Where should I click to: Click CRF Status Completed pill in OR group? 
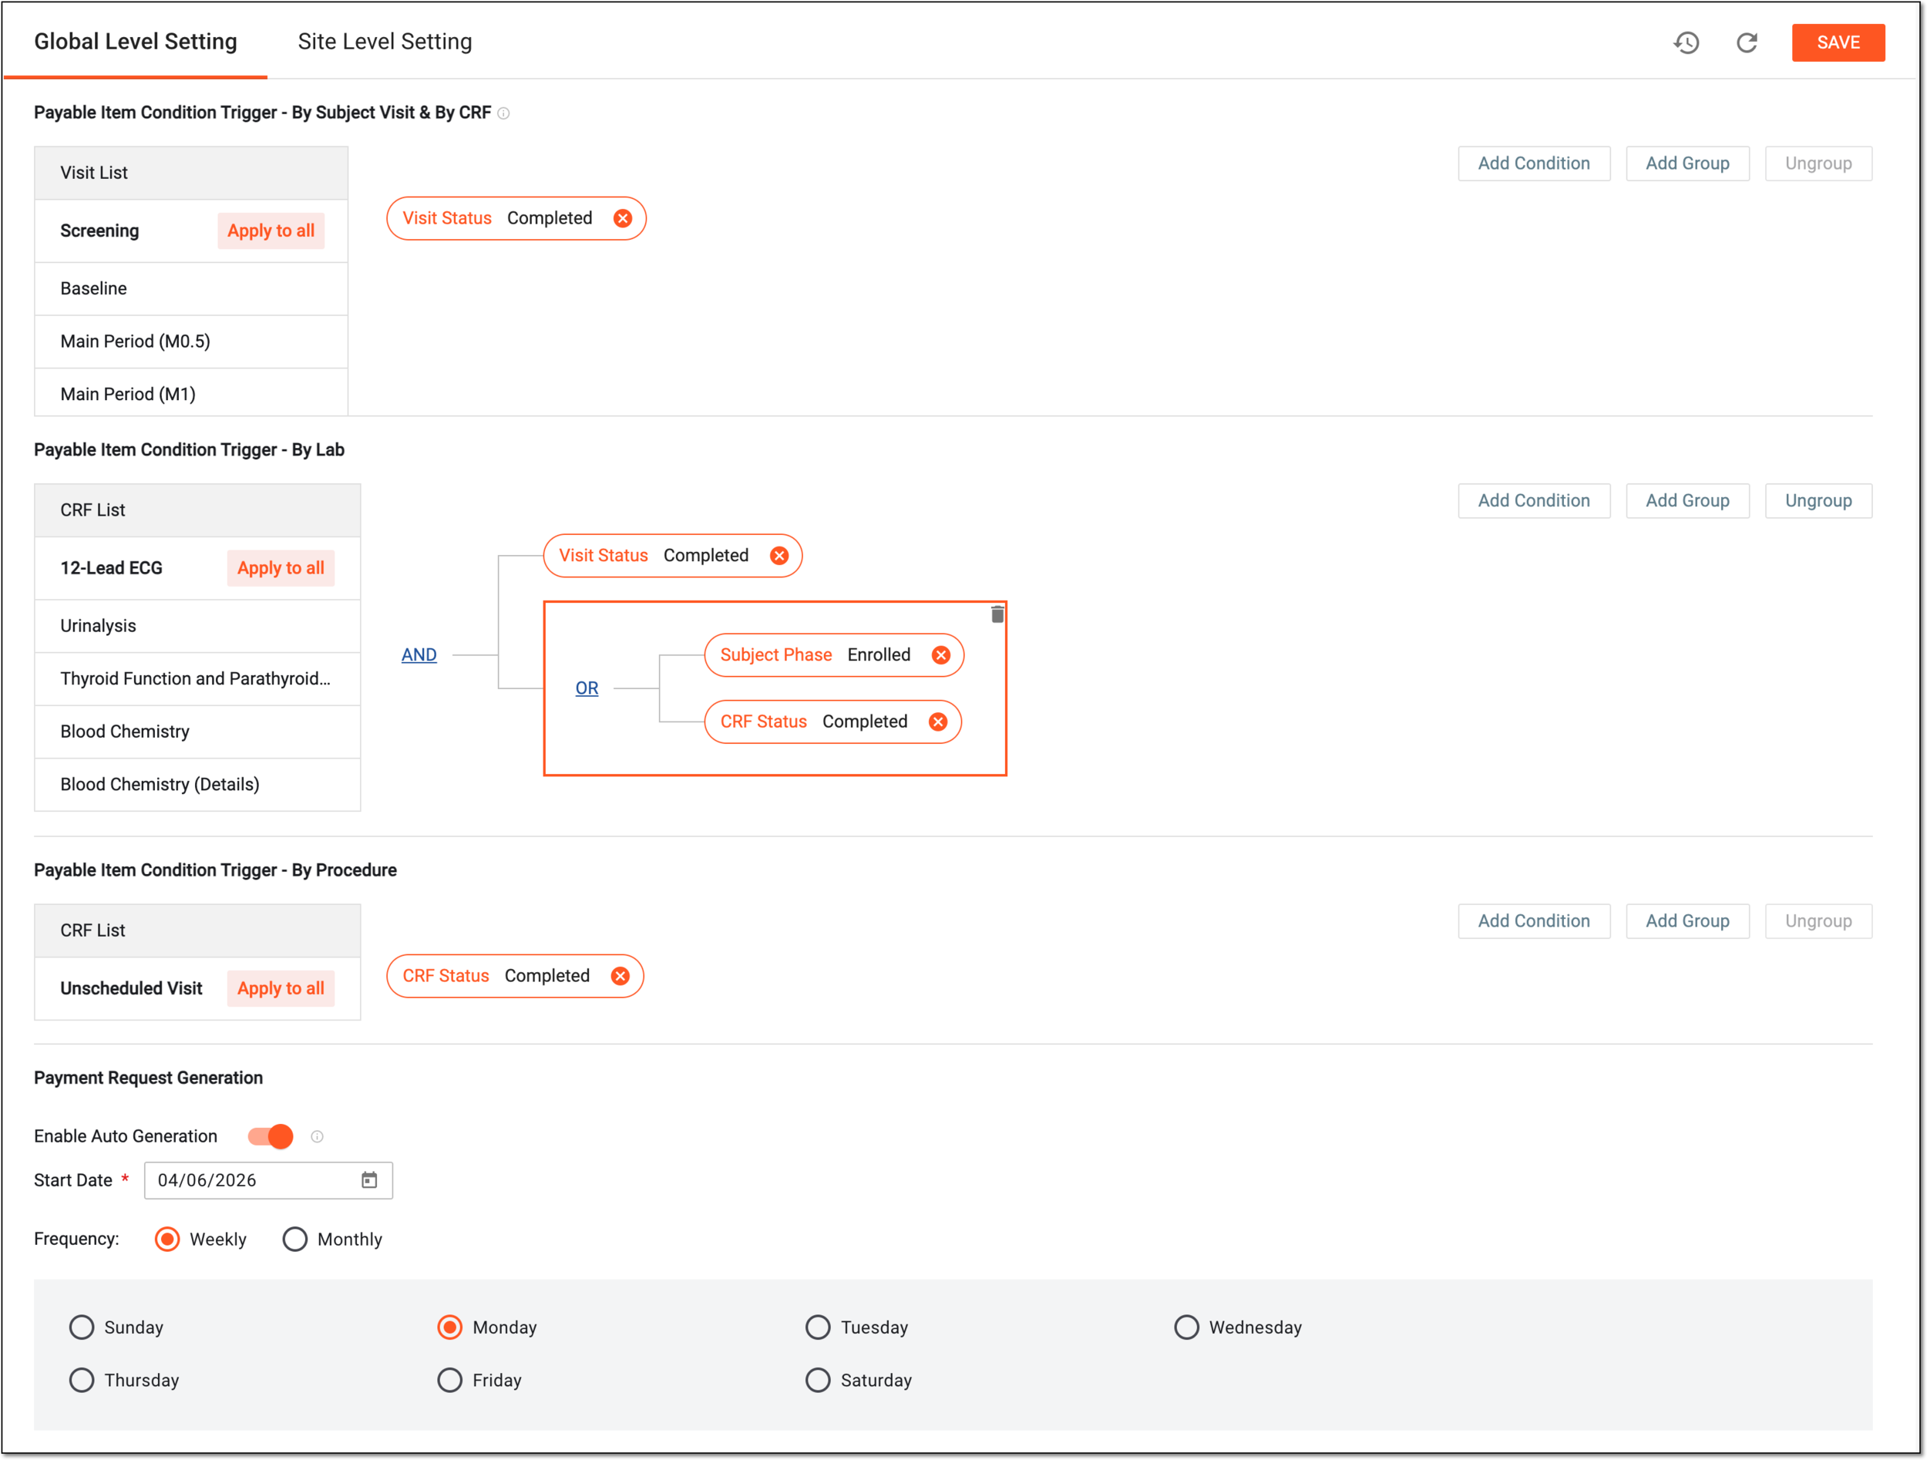point(832,722)
